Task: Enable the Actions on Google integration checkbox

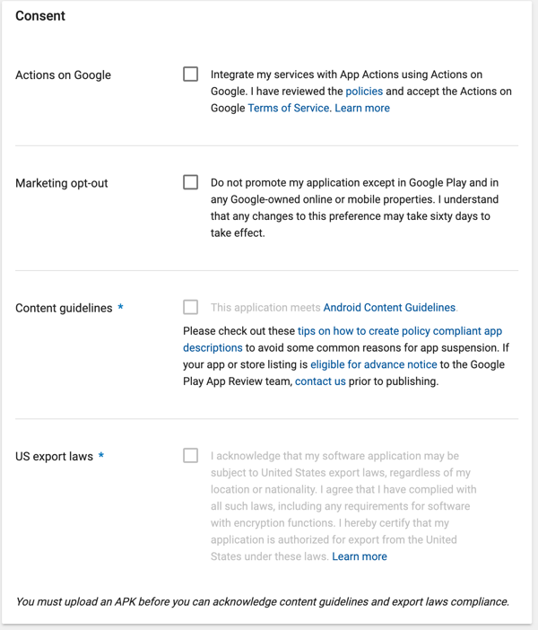Action: point(190,74)
